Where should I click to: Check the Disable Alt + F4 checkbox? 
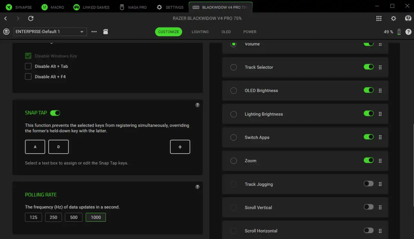(28, 76)
